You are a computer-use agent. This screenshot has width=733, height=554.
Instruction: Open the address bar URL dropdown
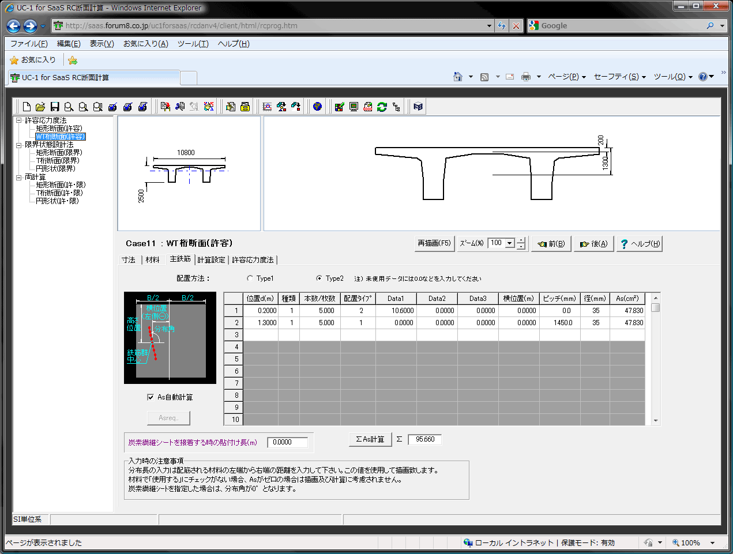tap(489, 26)
